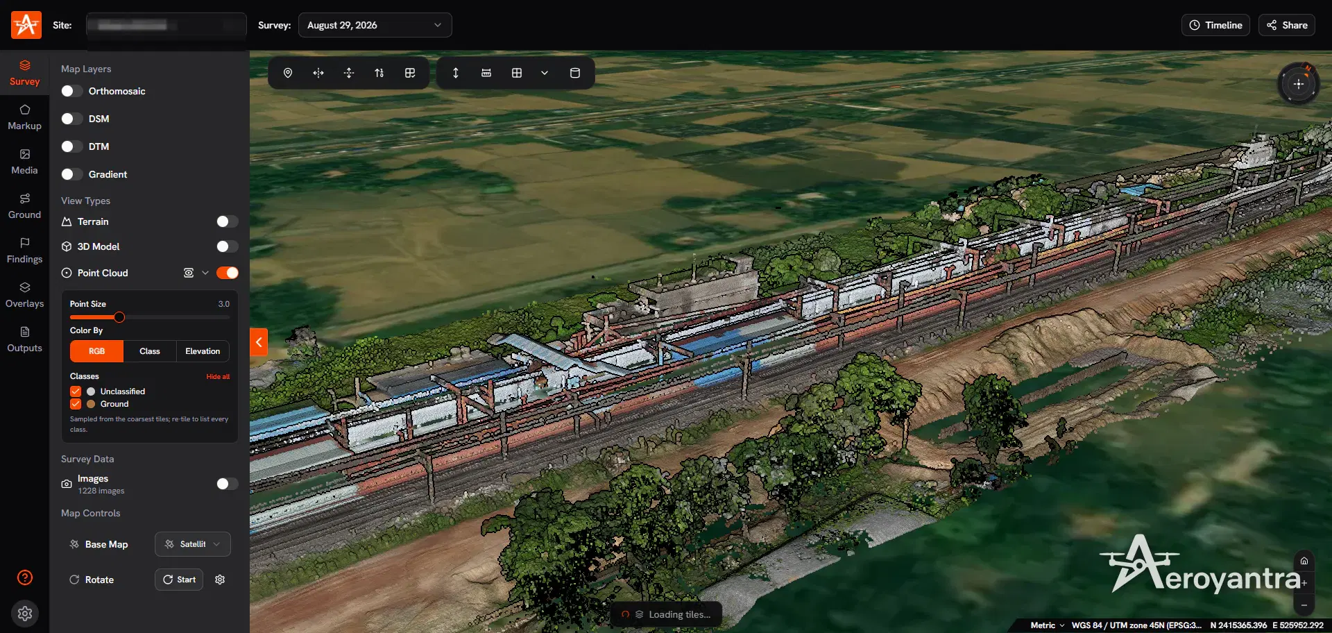Enable the Gradient layer toggle

[72, 174]
